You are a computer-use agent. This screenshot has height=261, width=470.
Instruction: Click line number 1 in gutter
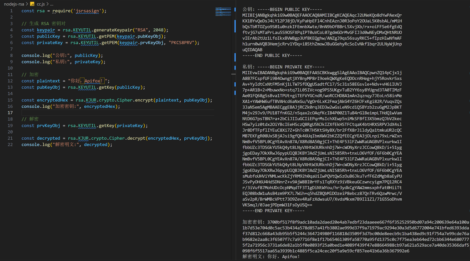[x=11, y=11]
